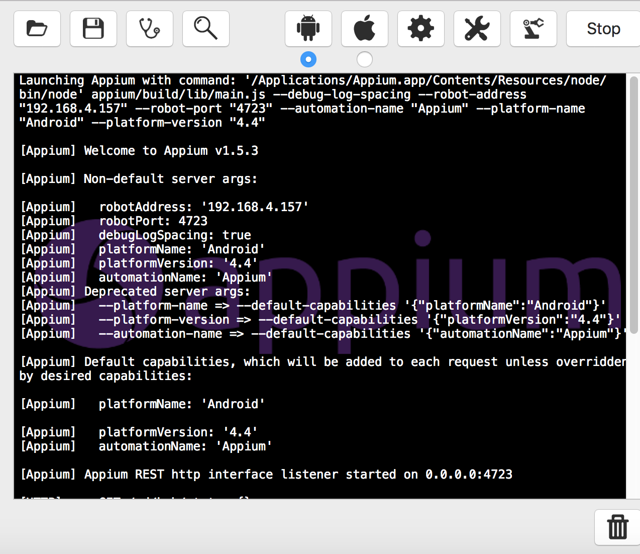Launch Appium Doctor stethoscope icon
The image size is (640, 554).
click(150, 29)
